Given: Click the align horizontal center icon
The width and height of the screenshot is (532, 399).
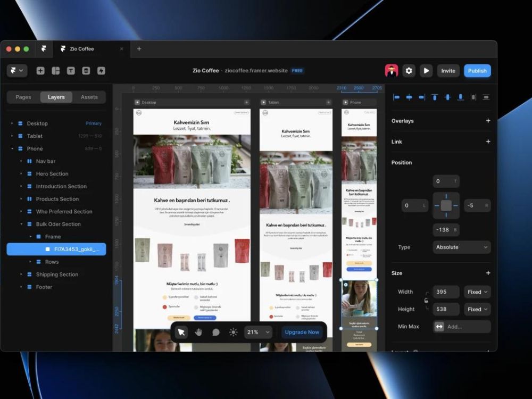Looking at the screenshot, I should (409, 97).
